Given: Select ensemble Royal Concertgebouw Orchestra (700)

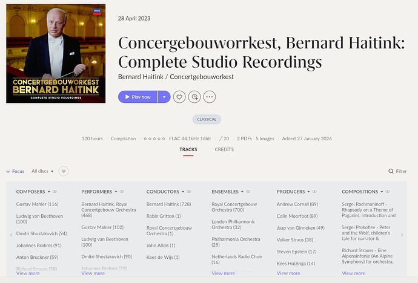Looking at the screenshot, I should (x=234, y=207).
